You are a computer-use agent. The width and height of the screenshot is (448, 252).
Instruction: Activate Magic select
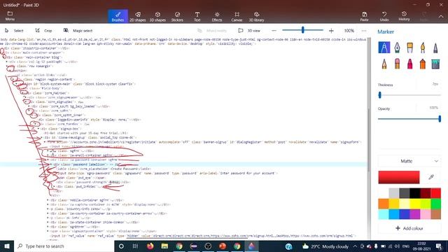[78, 31]
